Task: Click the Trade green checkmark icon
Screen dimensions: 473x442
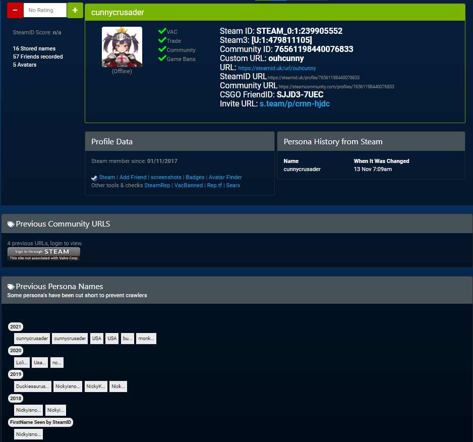Action: [162, 40]
